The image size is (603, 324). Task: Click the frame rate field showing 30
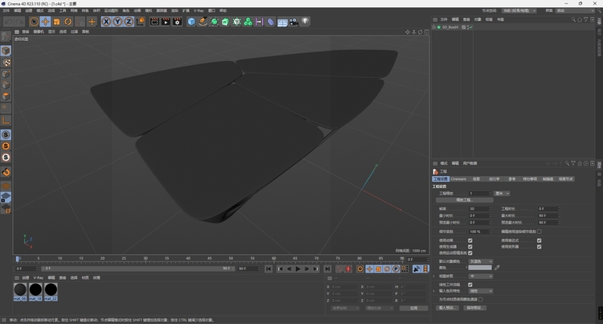[x=479, y=209]
